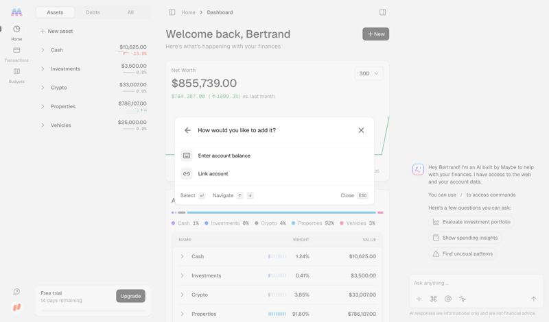Expand Crypto row in assets table
This screenshot has width=549, height=322.
(x=182, y=295)
